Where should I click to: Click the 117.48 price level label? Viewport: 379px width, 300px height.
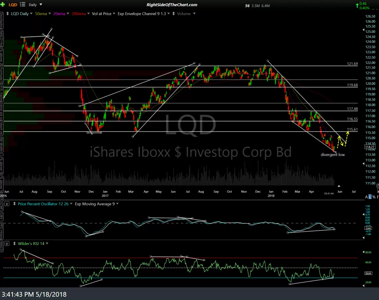[x=352, y=109]
